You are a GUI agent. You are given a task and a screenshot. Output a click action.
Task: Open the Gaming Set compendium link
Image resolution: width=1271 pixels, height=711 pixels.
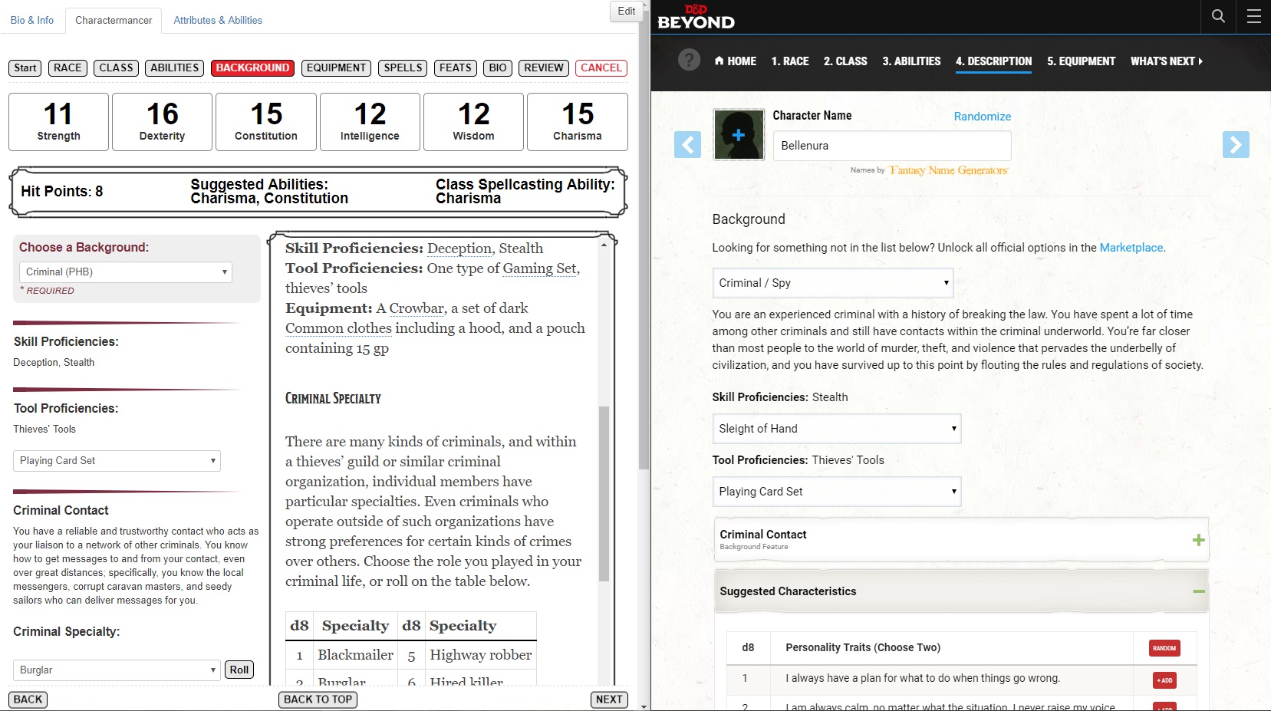pyautogui.click(x=539, y=268)
